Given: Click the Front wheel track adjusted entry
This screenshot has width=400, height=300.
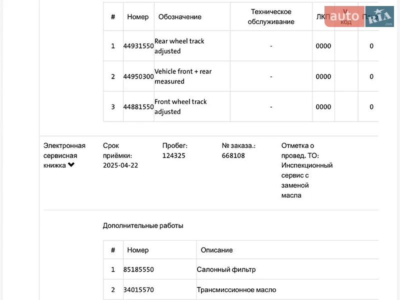Looking at the screenshot, I should click(x=180, y=106).
